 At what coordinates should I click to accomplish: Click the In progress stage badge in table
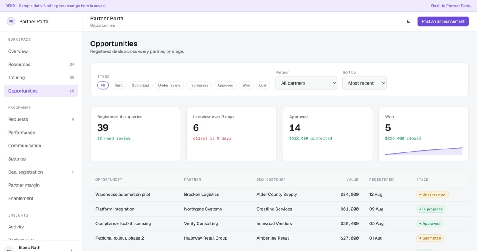point(431,209)
